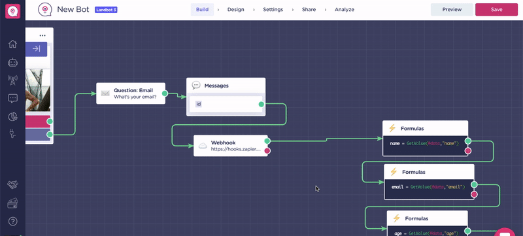Select the Webhook block
This screenshot has height=236, width=523.
pos(231,146)
